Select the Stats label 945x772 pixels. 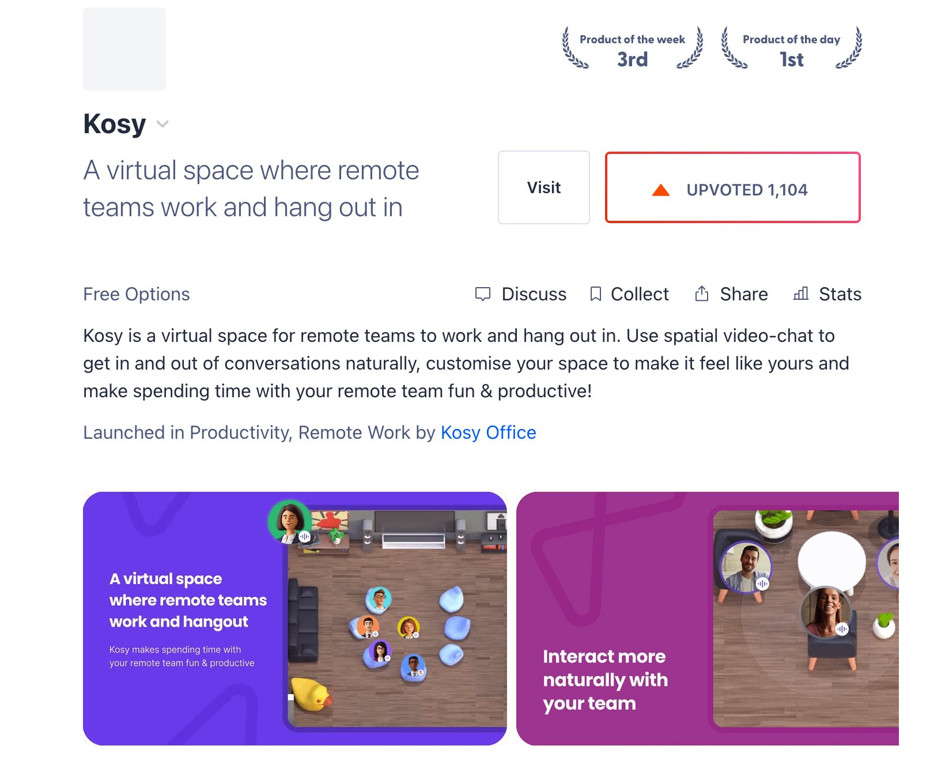pos(840,294)
